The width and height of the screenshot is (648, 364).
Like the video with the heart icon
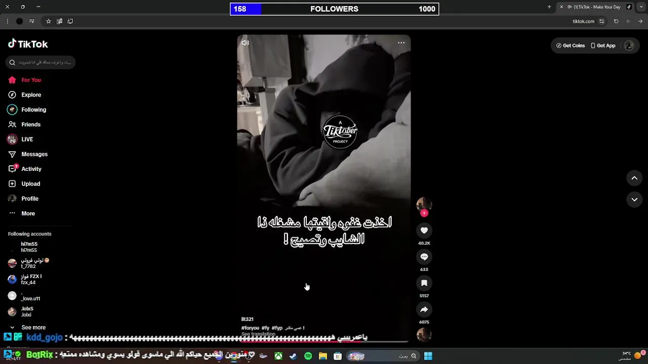424,231
